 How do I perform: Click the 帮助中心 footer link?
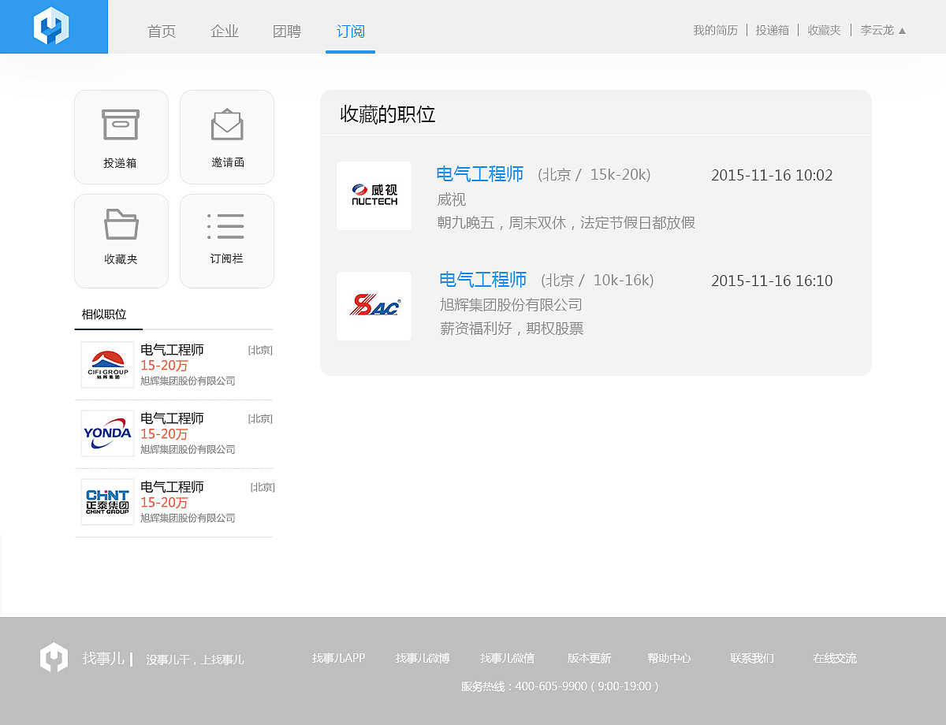pyautogui.click(x=669, y=658)
